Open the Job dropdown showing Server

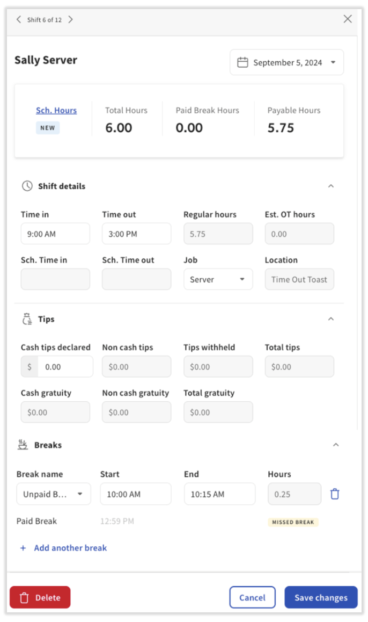218,279
